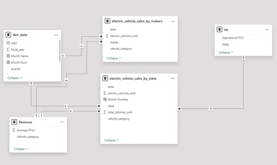Select the state field in sales_by_state table
The image size is (277, 165).
pyautogui.click(x=111, y=106)
